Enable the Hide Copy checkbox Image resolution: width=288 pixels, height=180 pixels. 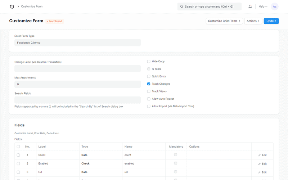149,62
